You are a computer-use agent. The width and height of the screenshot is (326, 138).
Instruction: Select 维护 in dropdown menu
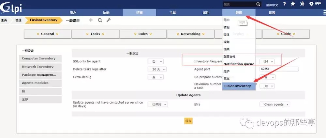[239, 71]
